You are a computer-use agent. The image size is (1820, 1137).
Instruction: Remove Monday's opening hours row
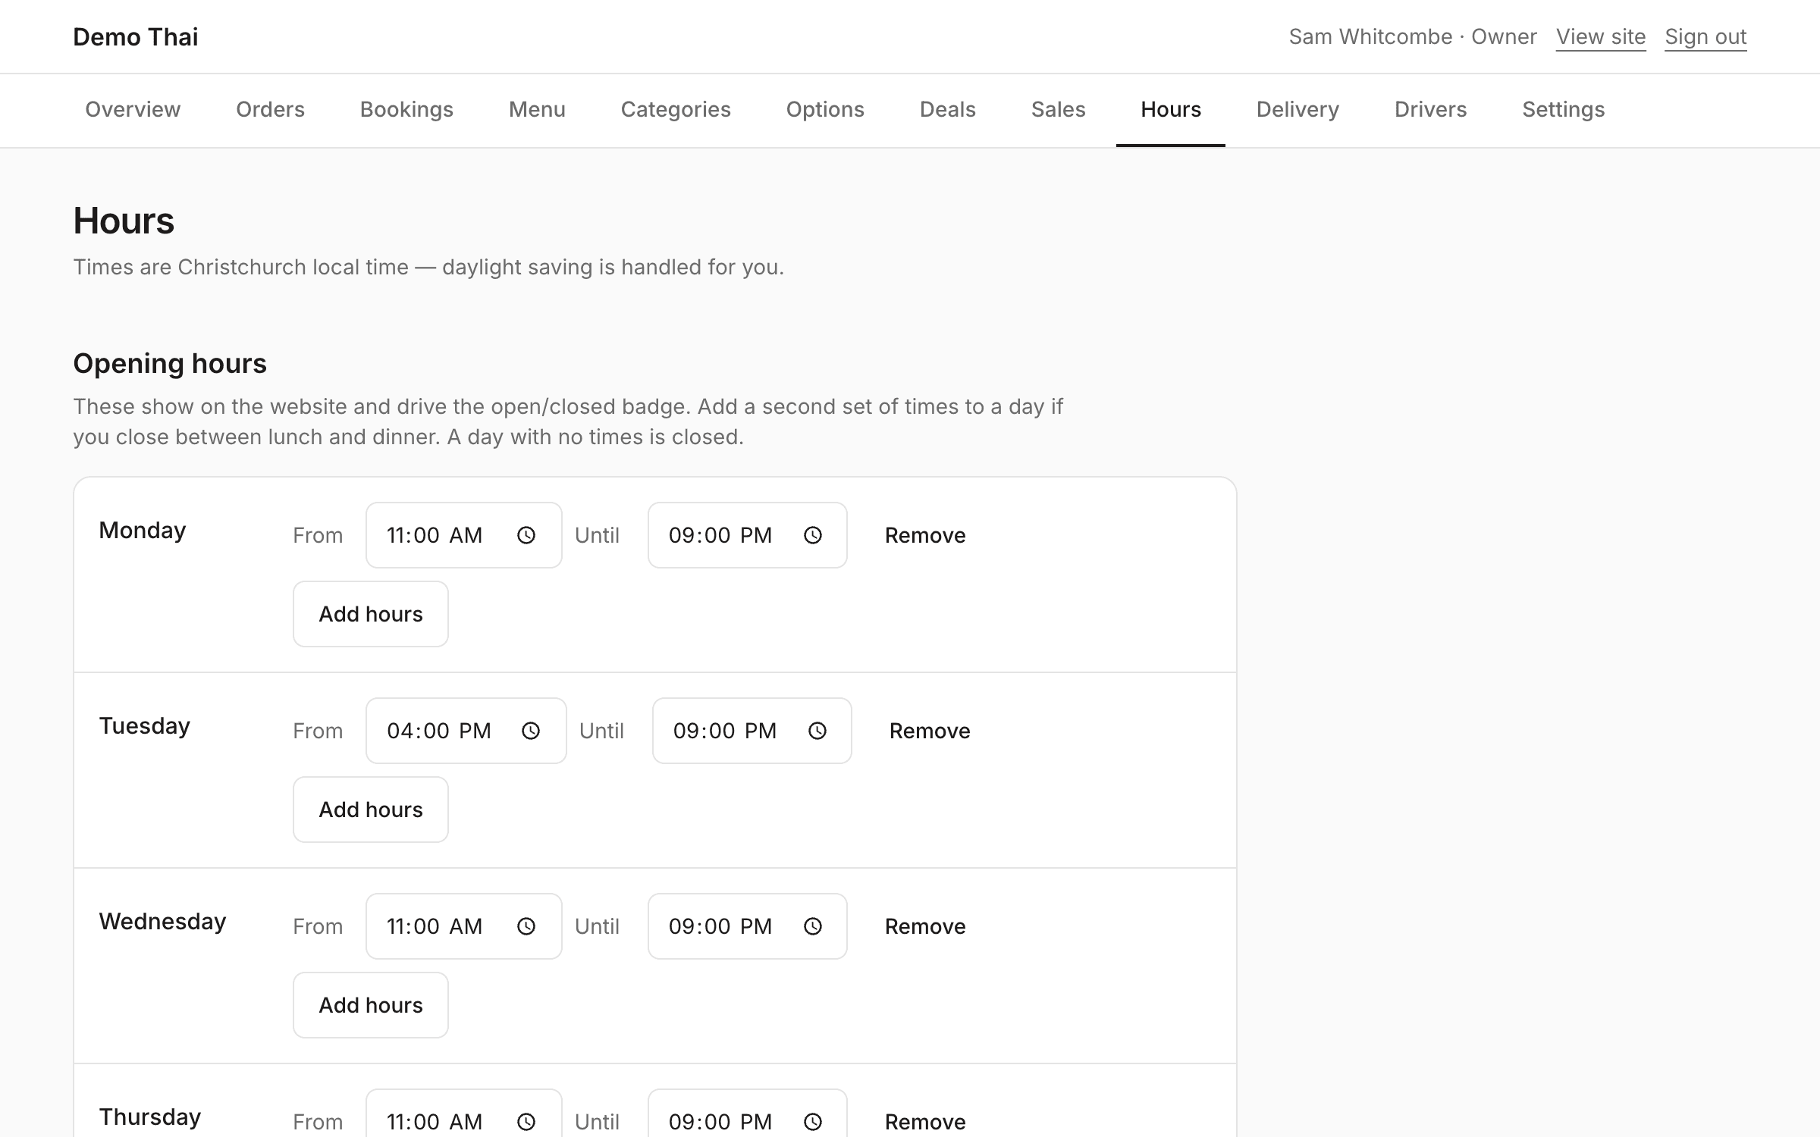(x=925, y=535)
